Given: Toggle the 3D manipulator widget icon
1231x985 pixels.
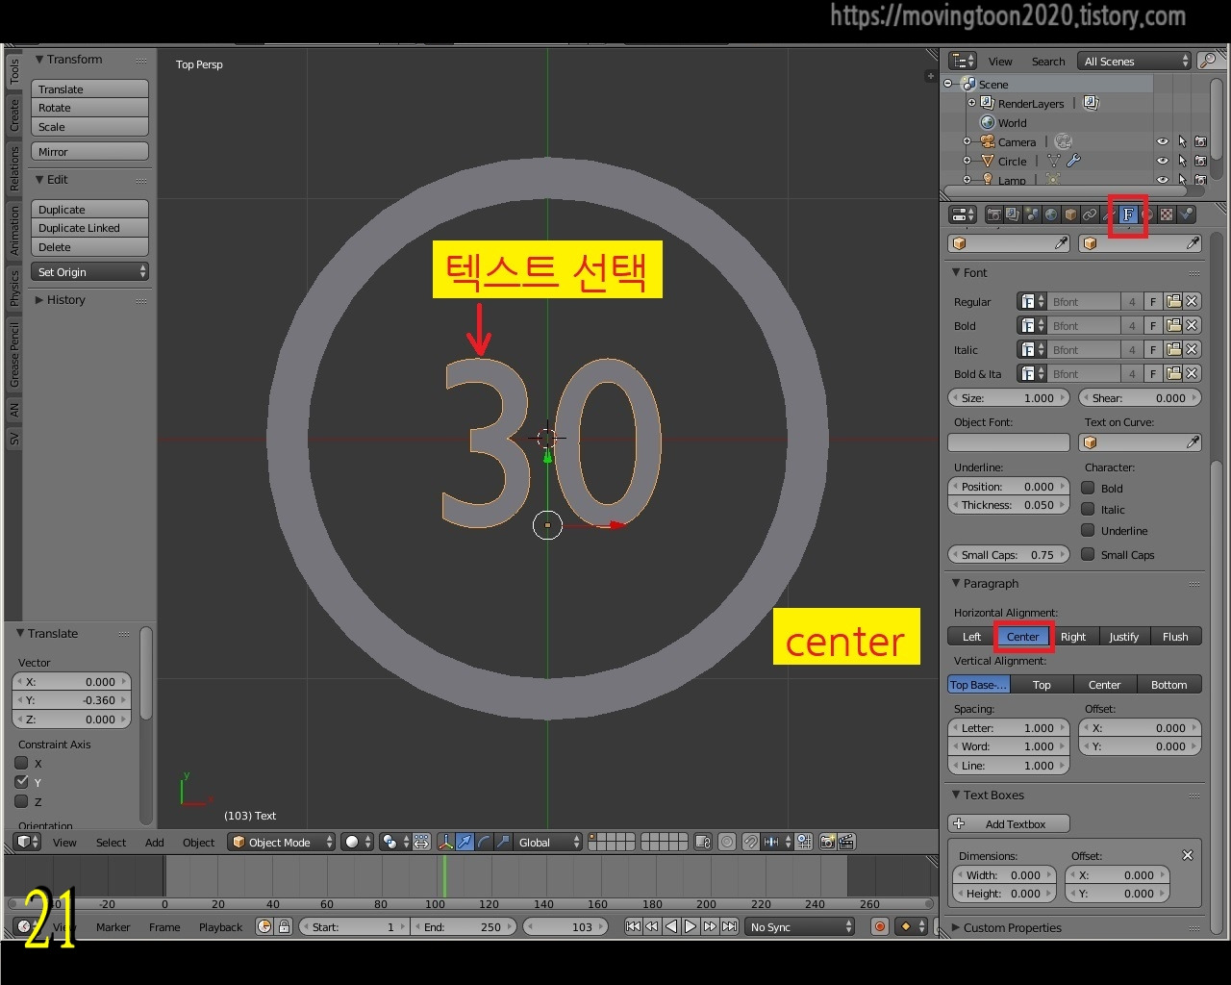Looking at the screenshot, I should tap(445, 842).
